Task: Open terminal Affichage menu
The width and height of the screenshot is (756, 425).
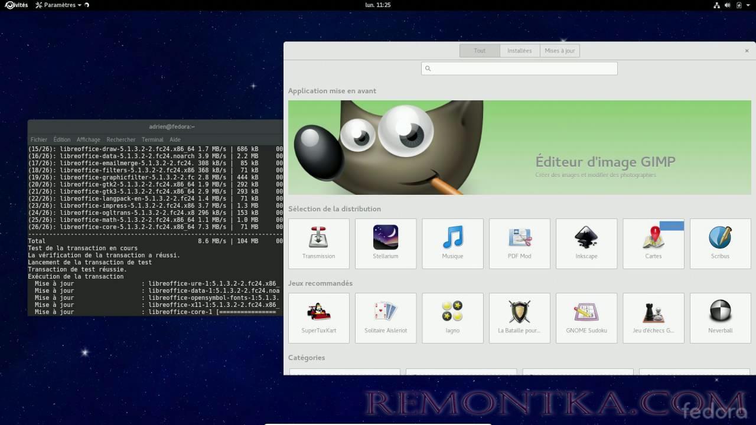Action: (x=89, y=140)
